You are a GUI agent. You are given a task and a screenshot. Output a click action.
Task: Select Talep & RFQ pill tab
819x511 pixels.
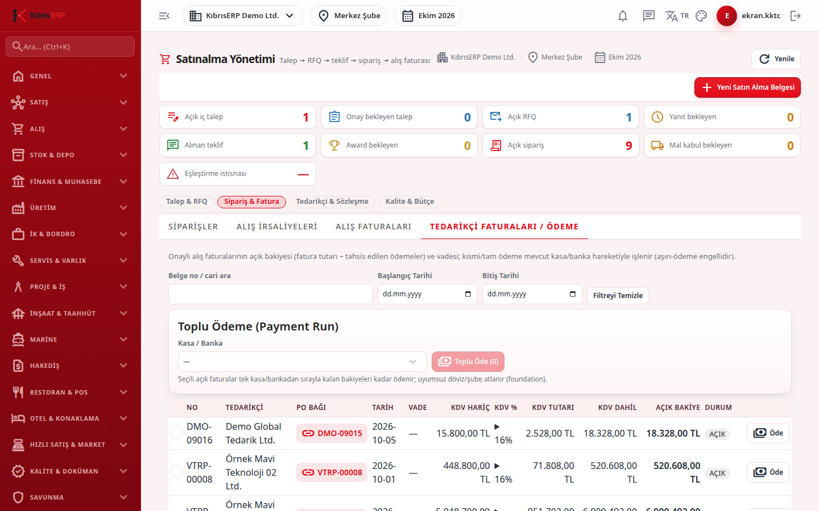tap(187, 202)
